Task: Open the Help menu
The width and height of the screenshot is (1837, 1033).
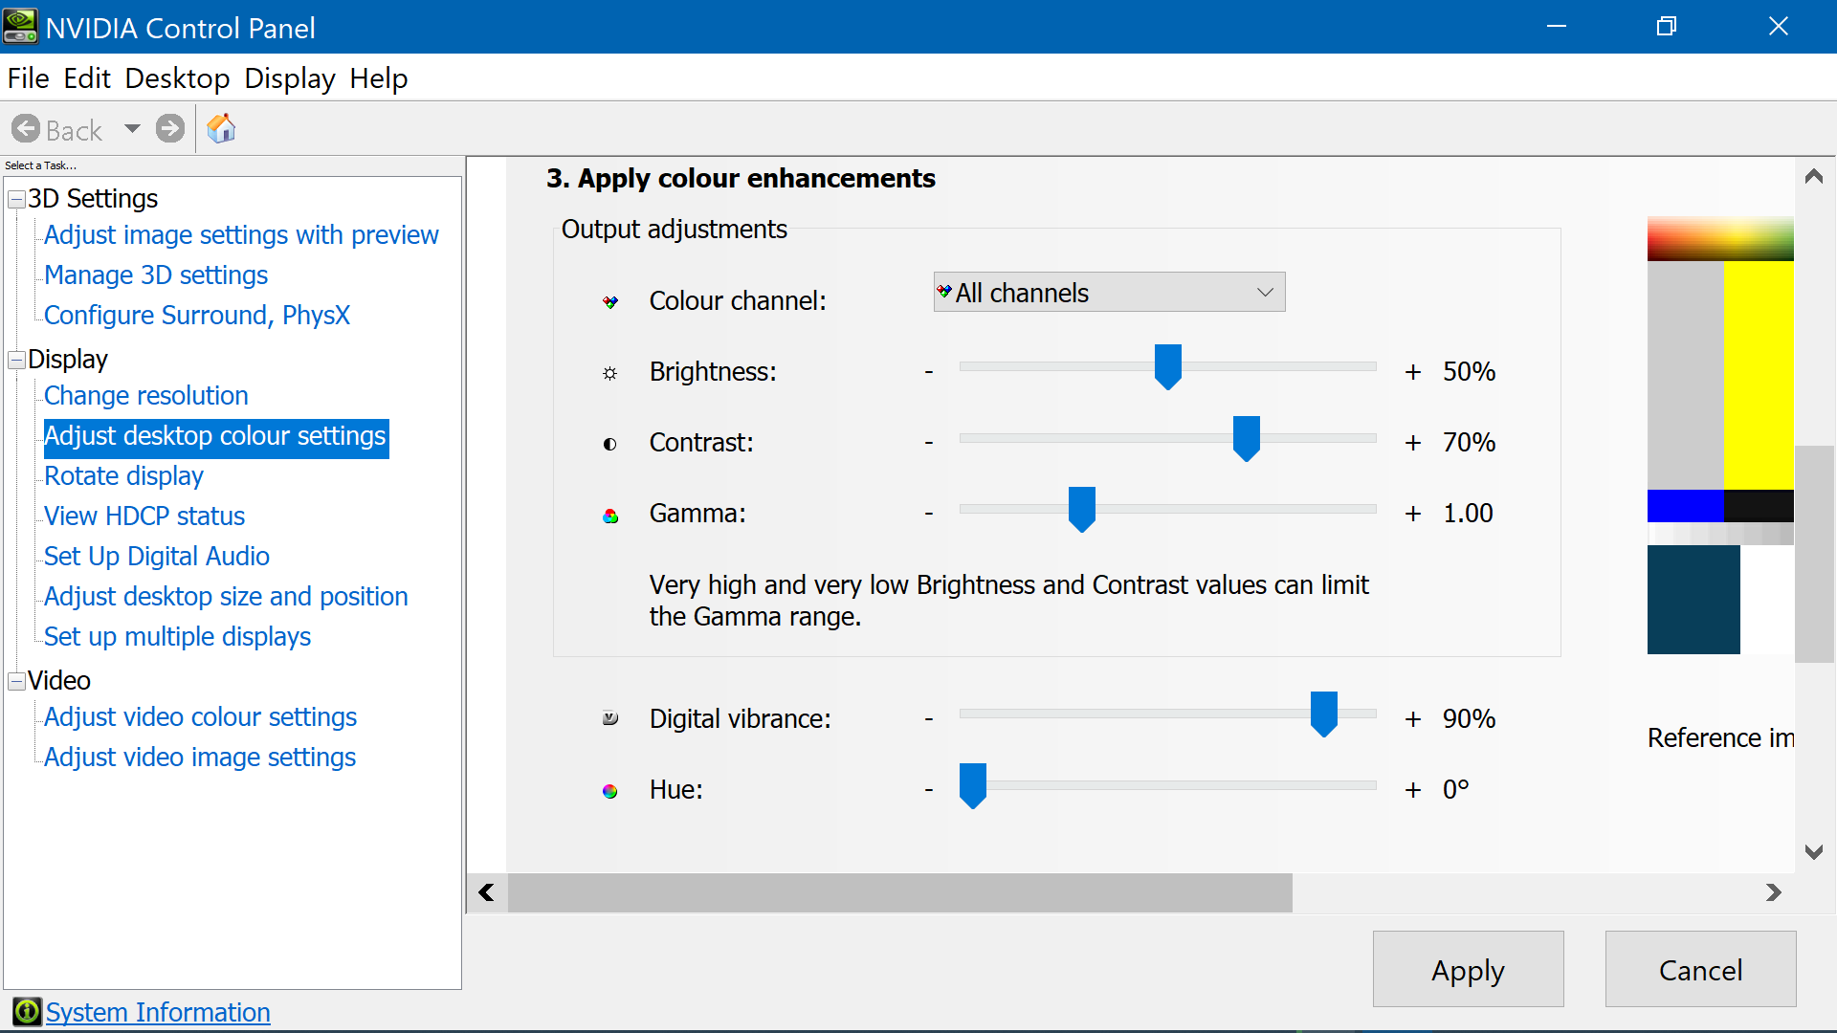Action: [x=378, y=78]
